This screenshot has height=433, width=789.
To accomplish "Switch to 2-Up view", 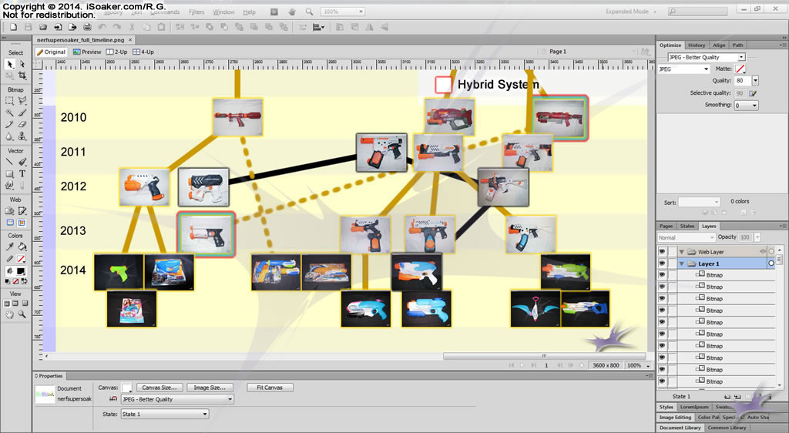I will [117, 52].
